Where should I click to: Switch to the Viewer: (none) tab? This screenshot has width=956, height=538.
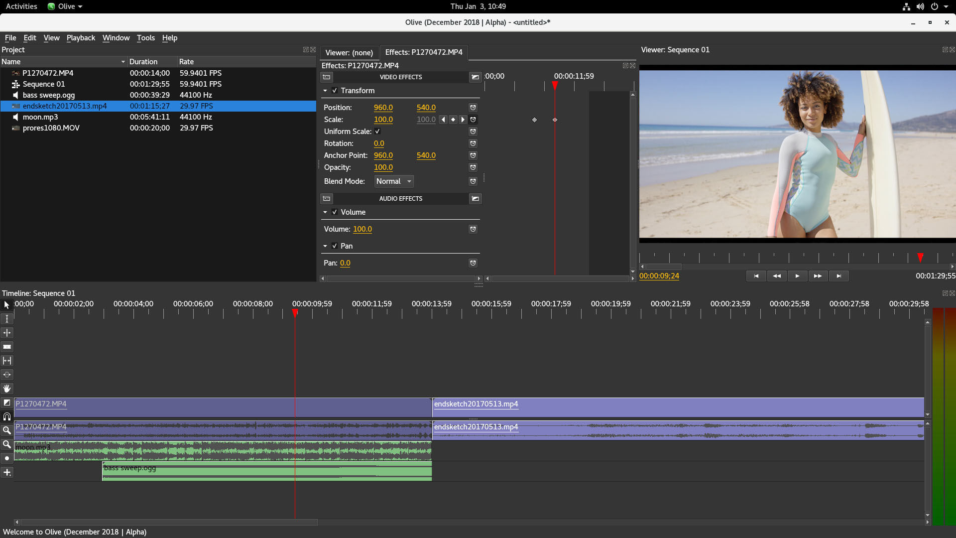(x=349, y=52)
